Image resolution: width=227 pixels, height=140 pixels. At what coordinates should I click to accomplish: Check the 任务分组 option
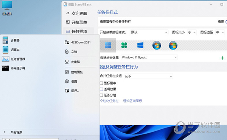101,95
